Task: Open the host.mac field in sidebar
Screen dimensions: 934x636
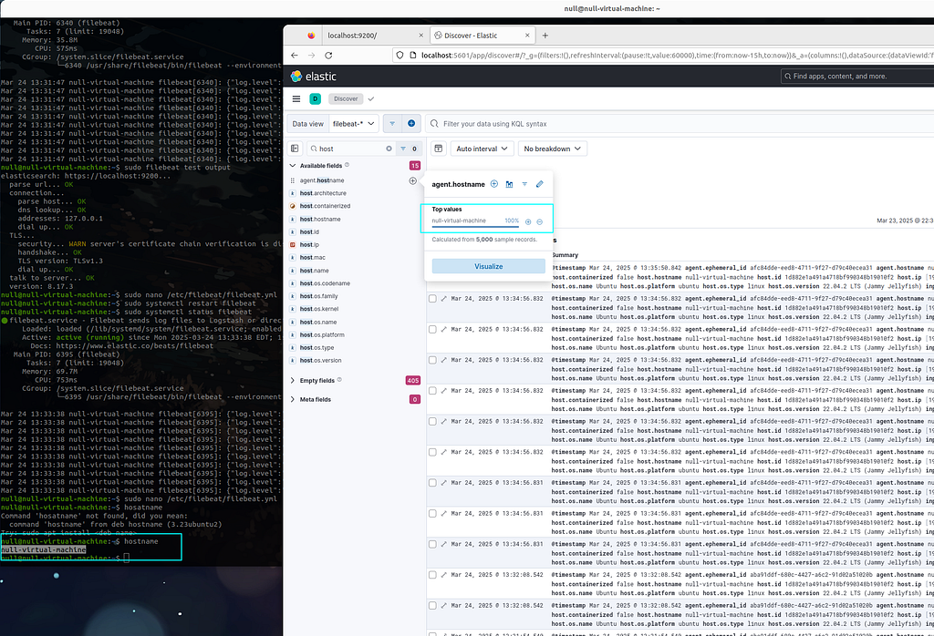Action: pyautogui.click(x=313, y=258)
